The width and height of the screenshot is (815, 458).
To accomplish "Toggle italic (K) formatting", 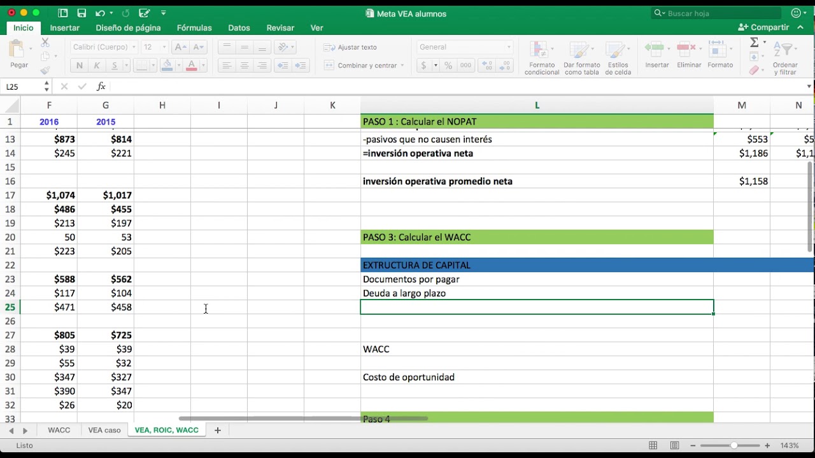I will 97,66.
